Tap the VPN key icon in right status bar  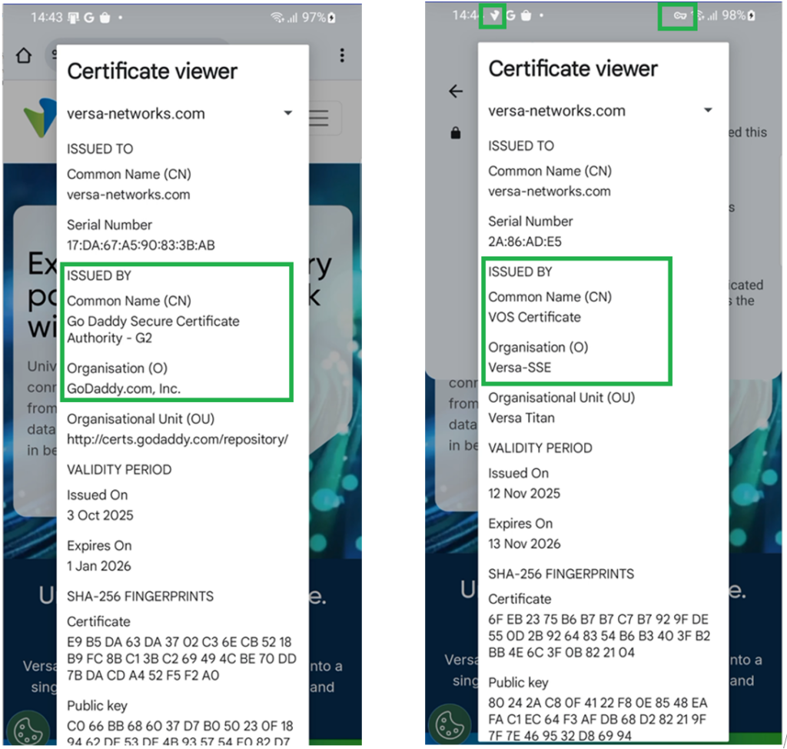677,15
